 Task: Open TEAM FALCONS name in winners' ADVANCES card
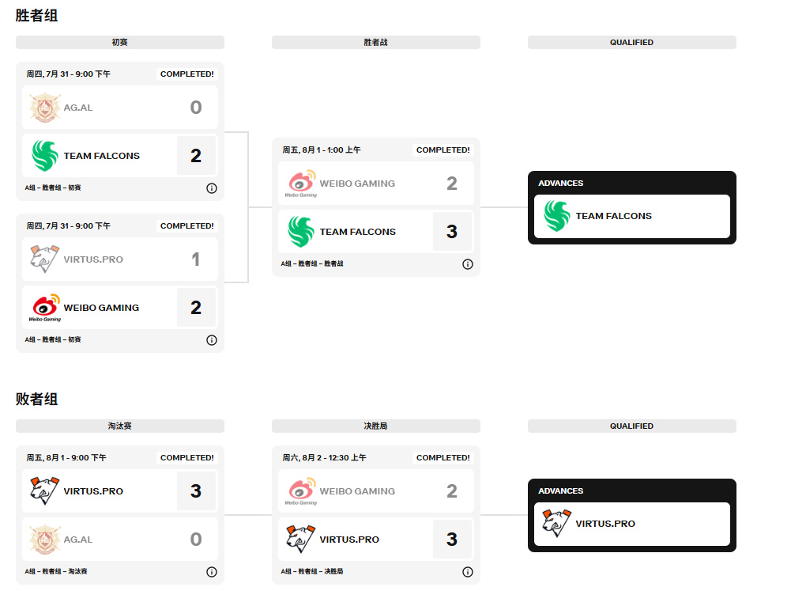click(614, 216)
